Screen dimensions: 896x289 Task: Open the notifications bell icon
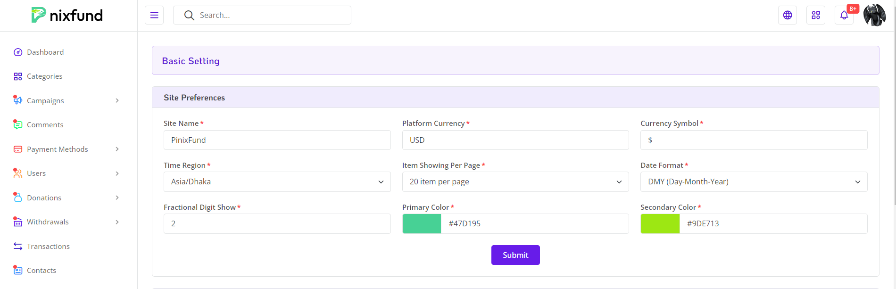[844, 15]
